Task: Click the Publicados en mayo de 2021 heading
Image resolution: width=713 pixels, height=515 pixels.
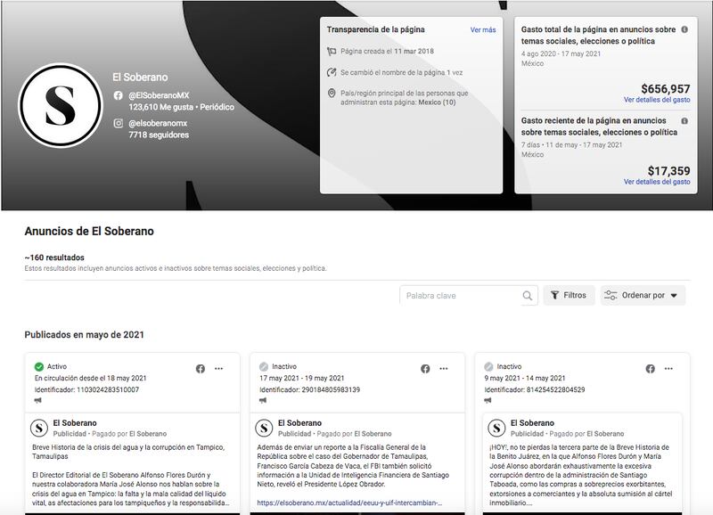Action: click(x=84, y=334)
